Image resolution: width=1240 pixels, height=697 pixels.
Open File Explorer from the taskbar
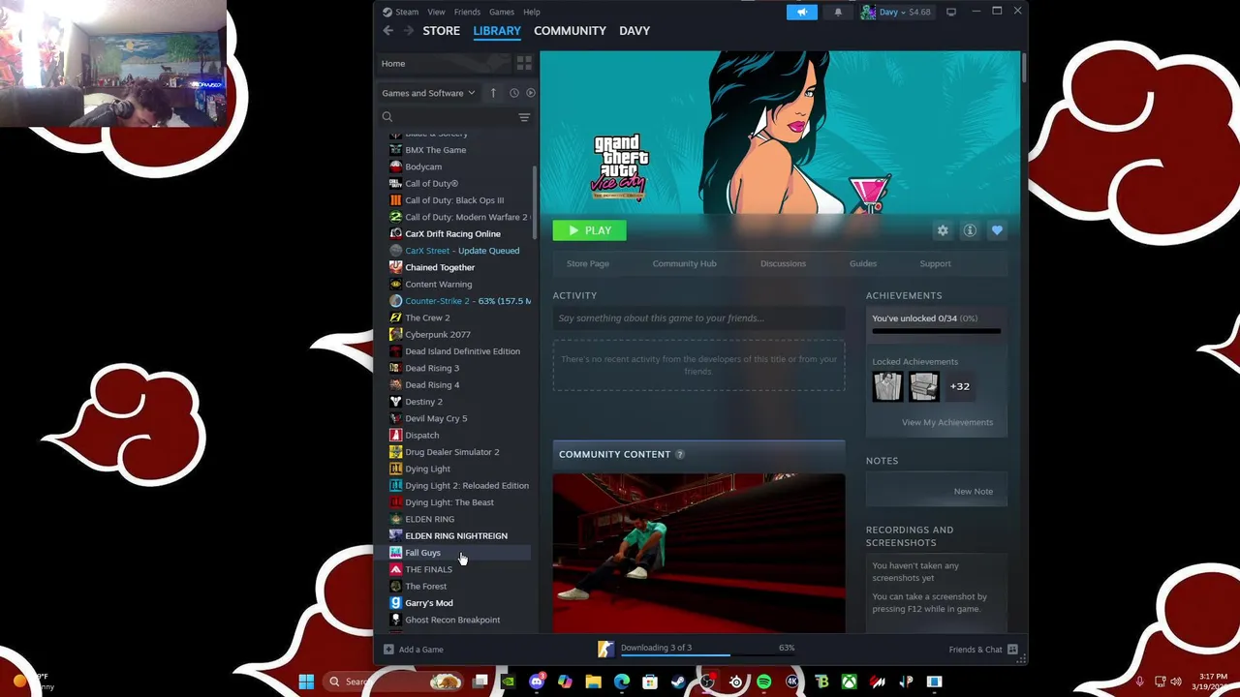593,682
